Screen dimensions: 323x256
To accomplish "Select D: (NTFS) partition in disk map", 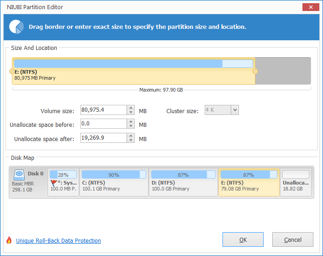I will [x=183, y=182].
